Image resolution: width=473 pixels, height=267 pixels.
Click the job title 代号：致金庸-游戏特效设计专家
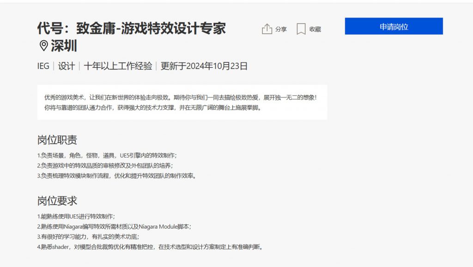(132, 28)
